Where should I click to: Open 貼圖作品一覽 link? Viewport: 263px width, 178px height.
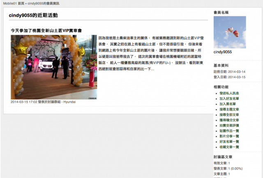coord(229,131)
